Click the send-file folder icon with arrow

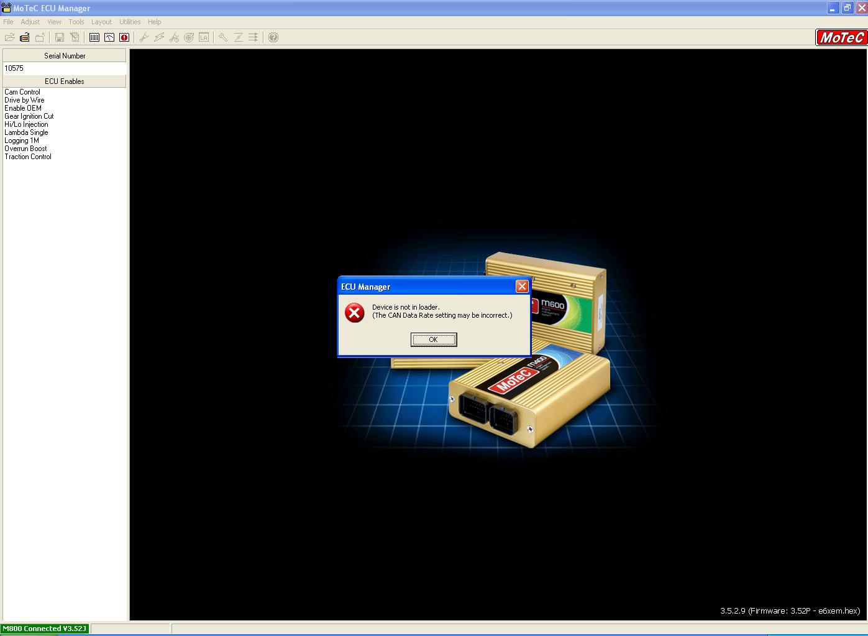pyautogui.click(x=40, y=37)
